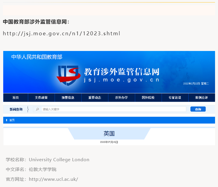Select 国外院校 in the navigation bar
This screenshot has width=218, height=187.
148,98
